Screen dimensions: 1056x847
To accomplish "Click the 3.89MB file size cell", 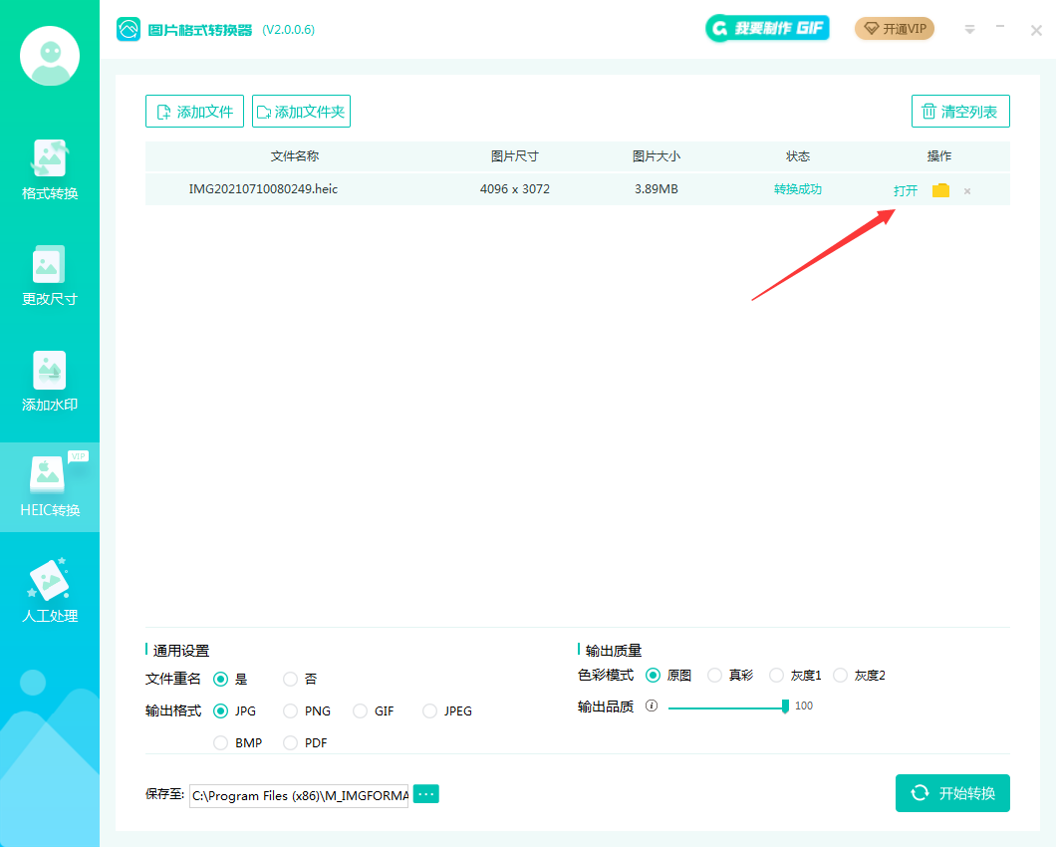I will 656,189.
